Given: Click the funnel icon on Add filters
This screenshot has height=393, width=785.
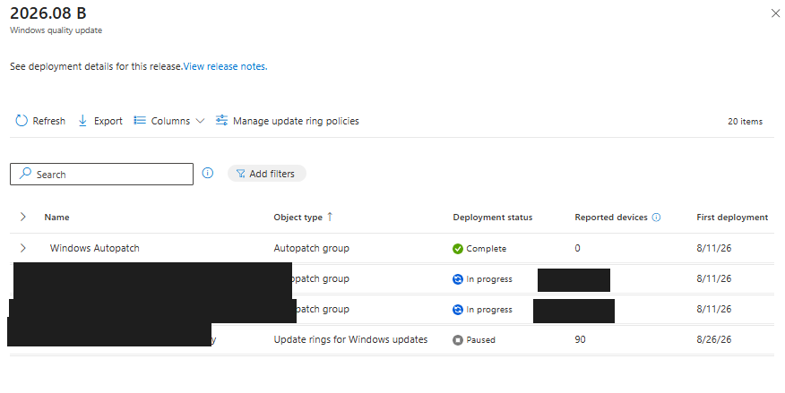Looking at the screenshot, I should coord(241,174).
